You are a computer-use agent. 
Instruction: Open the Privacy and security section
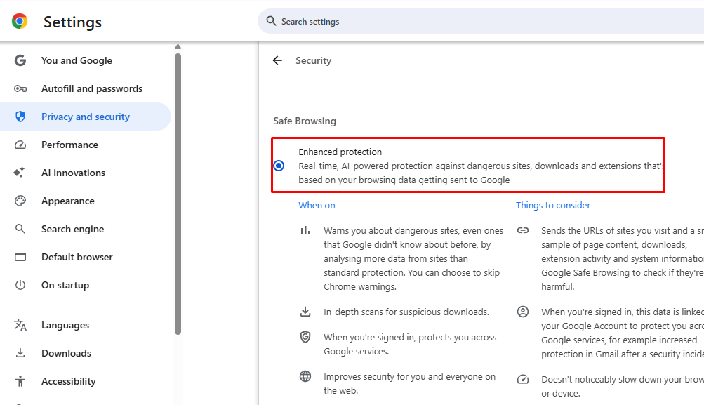[85, 117]
